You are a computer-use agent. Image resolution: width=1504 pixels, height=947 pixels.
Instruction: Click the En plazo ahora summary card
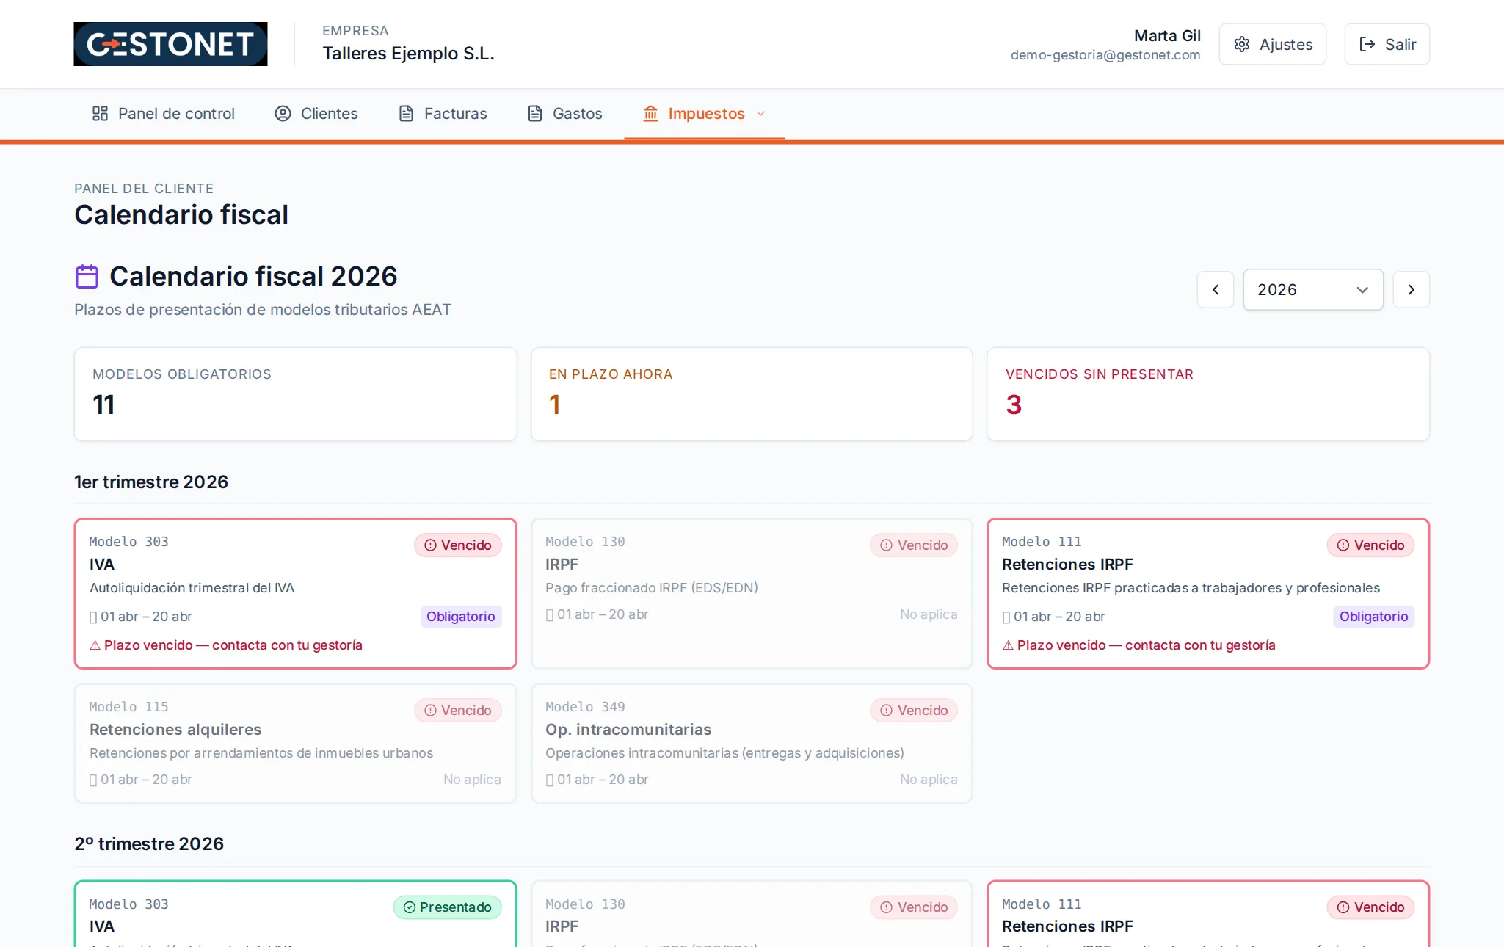[x=752, y=394]
